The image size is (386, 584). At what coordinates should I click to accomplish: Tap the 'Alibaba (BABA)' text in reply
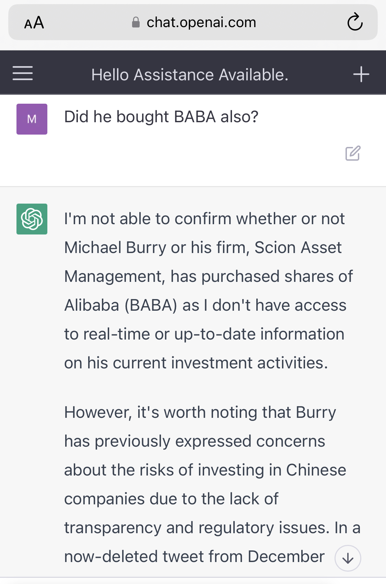[x=121, y=305]
